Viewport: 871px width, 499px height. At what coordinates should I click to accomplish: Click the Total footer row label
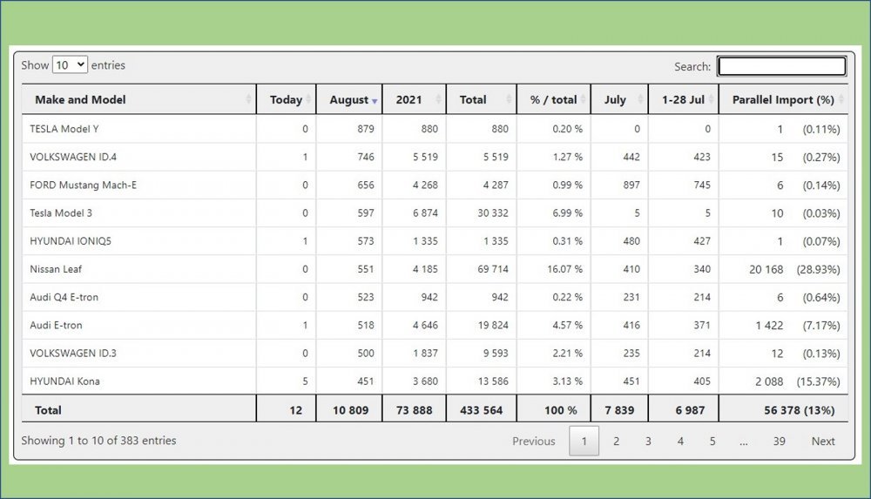pos(48,410)
